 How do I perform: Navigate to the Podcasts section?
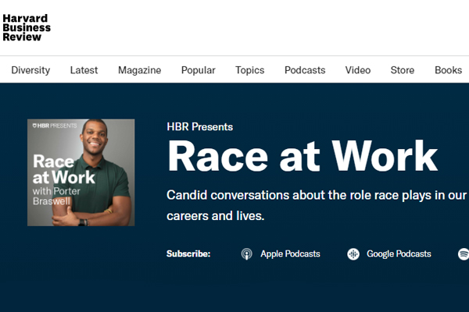(305, 70)
